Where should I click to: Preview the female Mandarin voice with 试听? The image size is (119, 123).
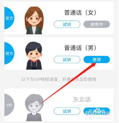[x=67, y=24]
